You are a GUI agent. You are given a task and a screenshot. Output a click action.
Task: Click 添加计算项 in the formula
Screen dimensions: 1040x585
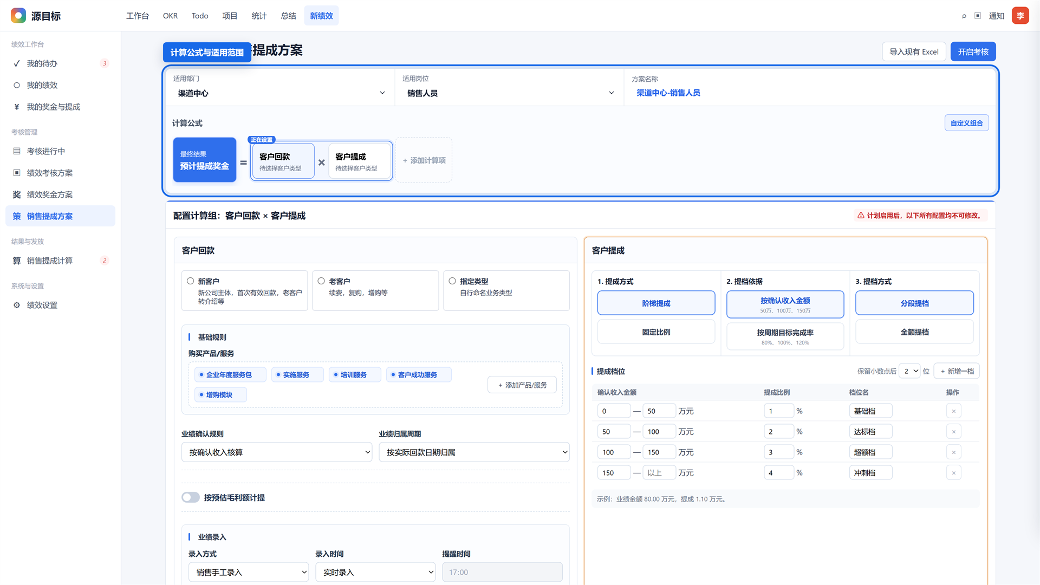pos(424,160)
